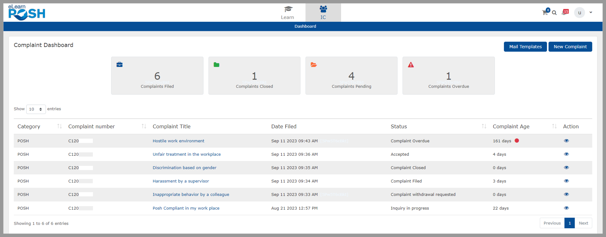This screenshot has height=237, width=606.
Task: View the Hostile work environment complaint via eye icon
Action: (x=566, y=141)
